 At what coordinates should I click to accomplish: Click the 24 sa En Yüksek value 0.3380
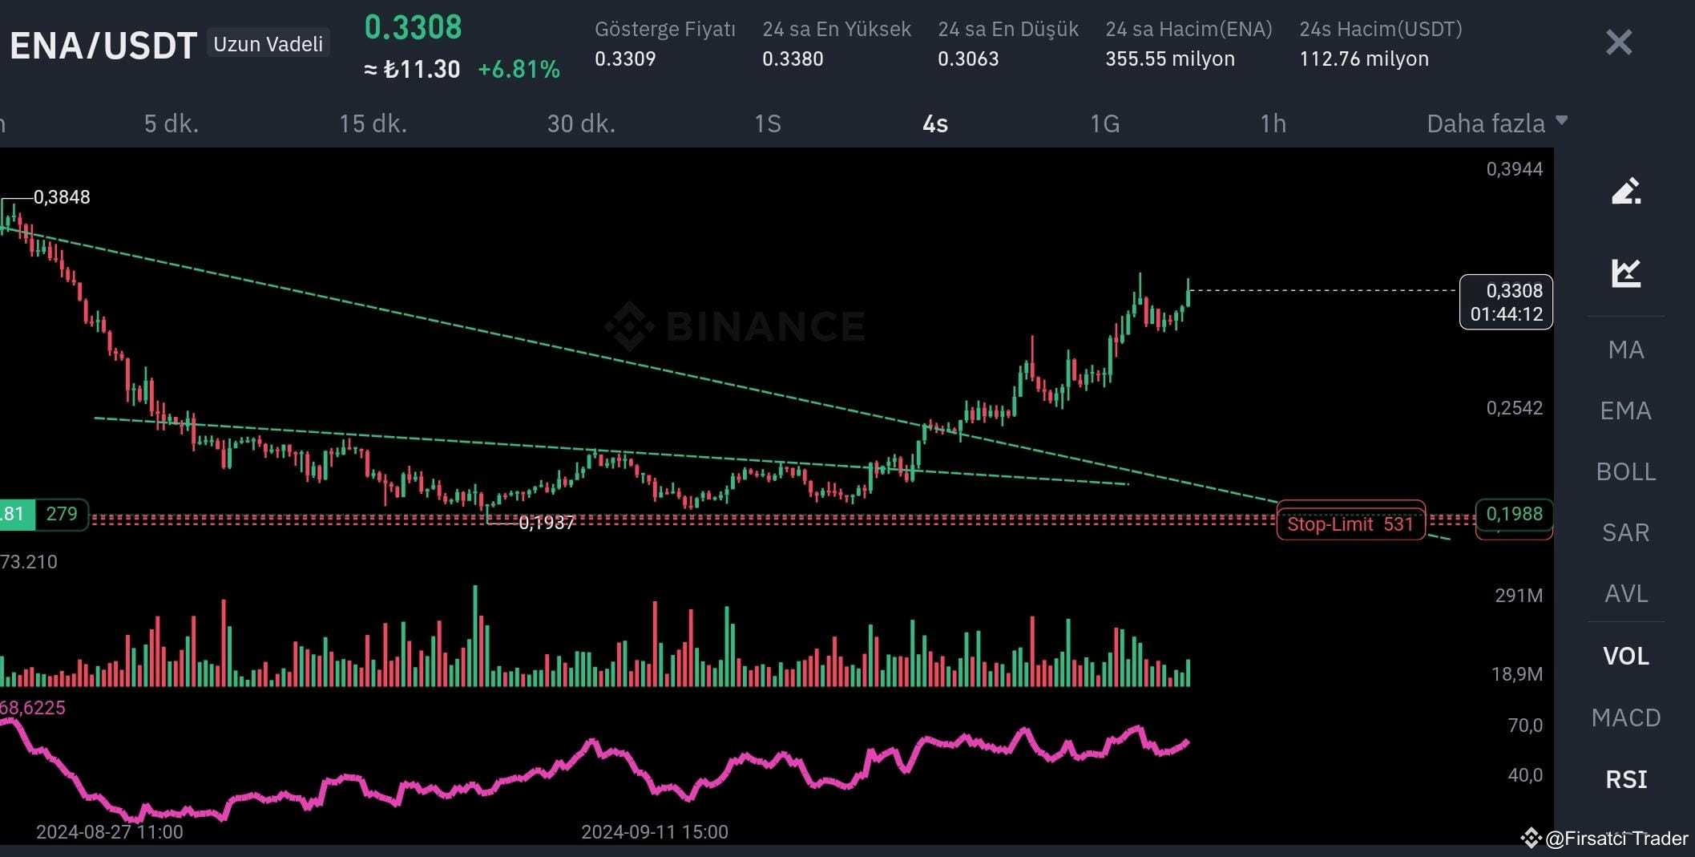[793, 59]
